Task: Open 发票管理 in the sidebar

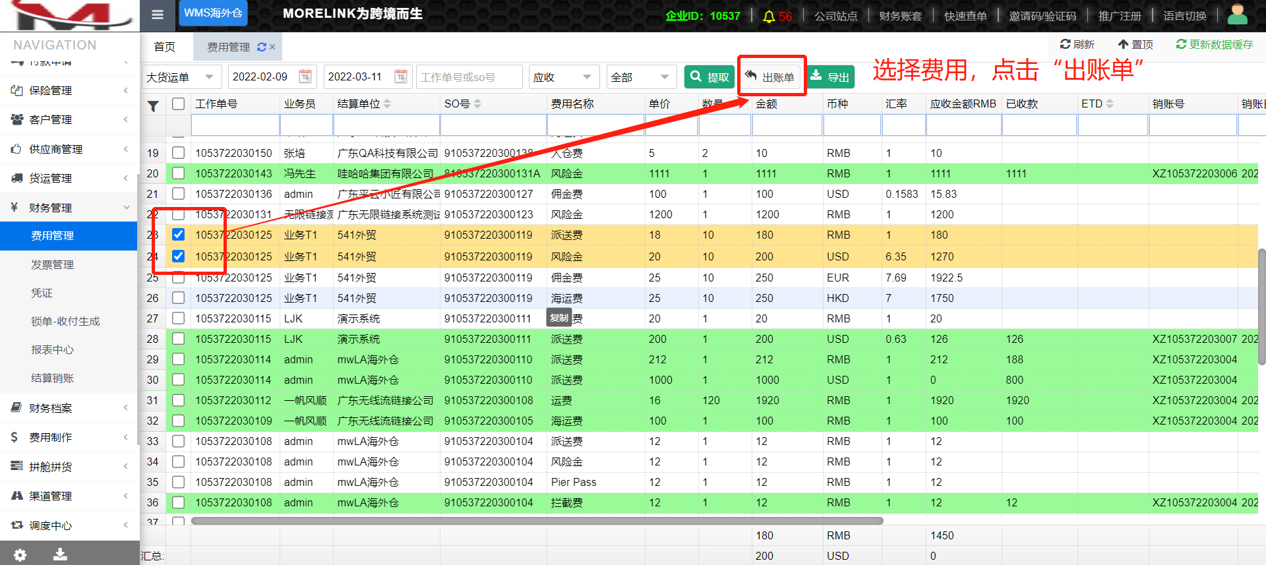Action: point(53,264)
